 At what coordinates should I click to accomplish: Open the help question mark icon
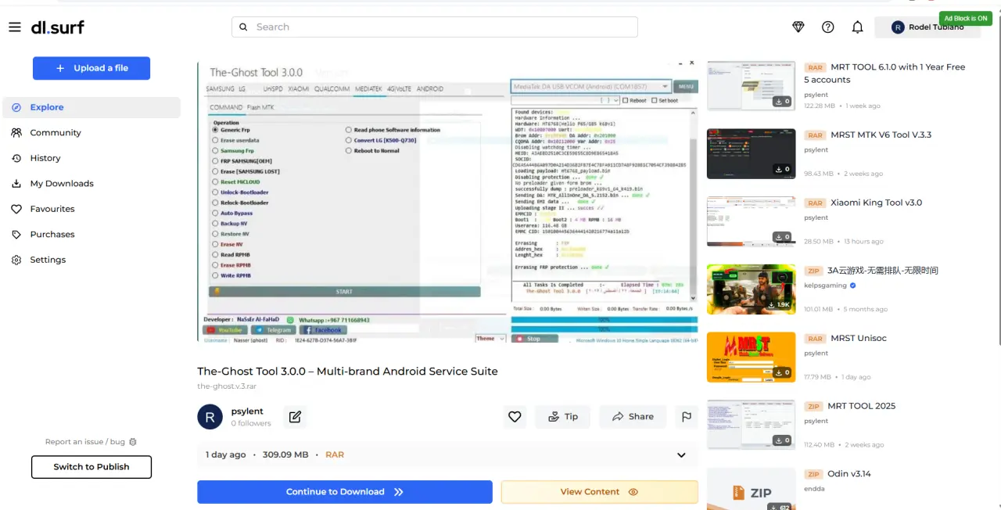pos(828,27)
